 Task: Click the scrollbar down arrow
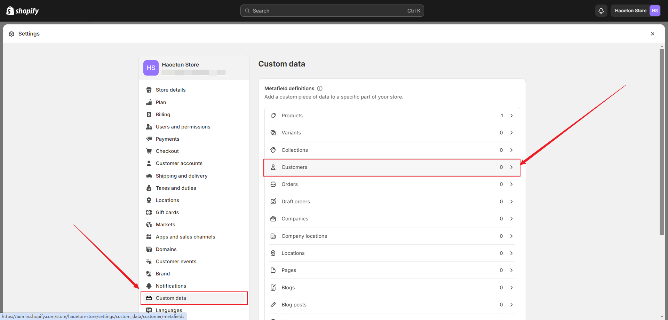click(x=662, y=317)
